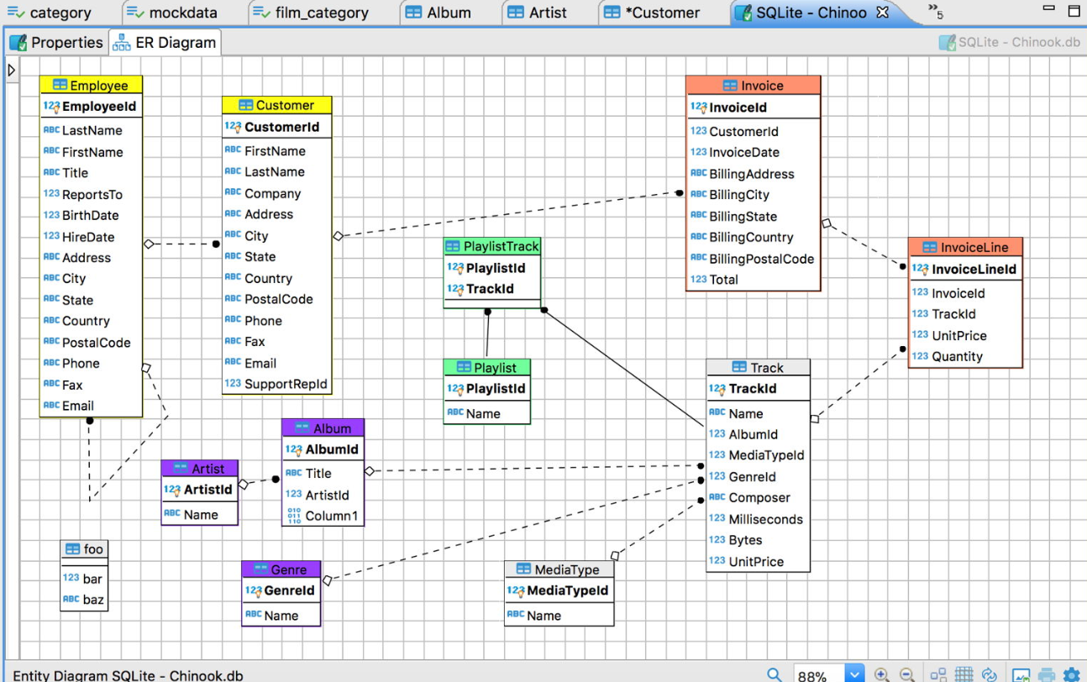This screenshot has height=682, width=1087.
Task: Click the refresh diagram icon
Action: pos(990,674)
